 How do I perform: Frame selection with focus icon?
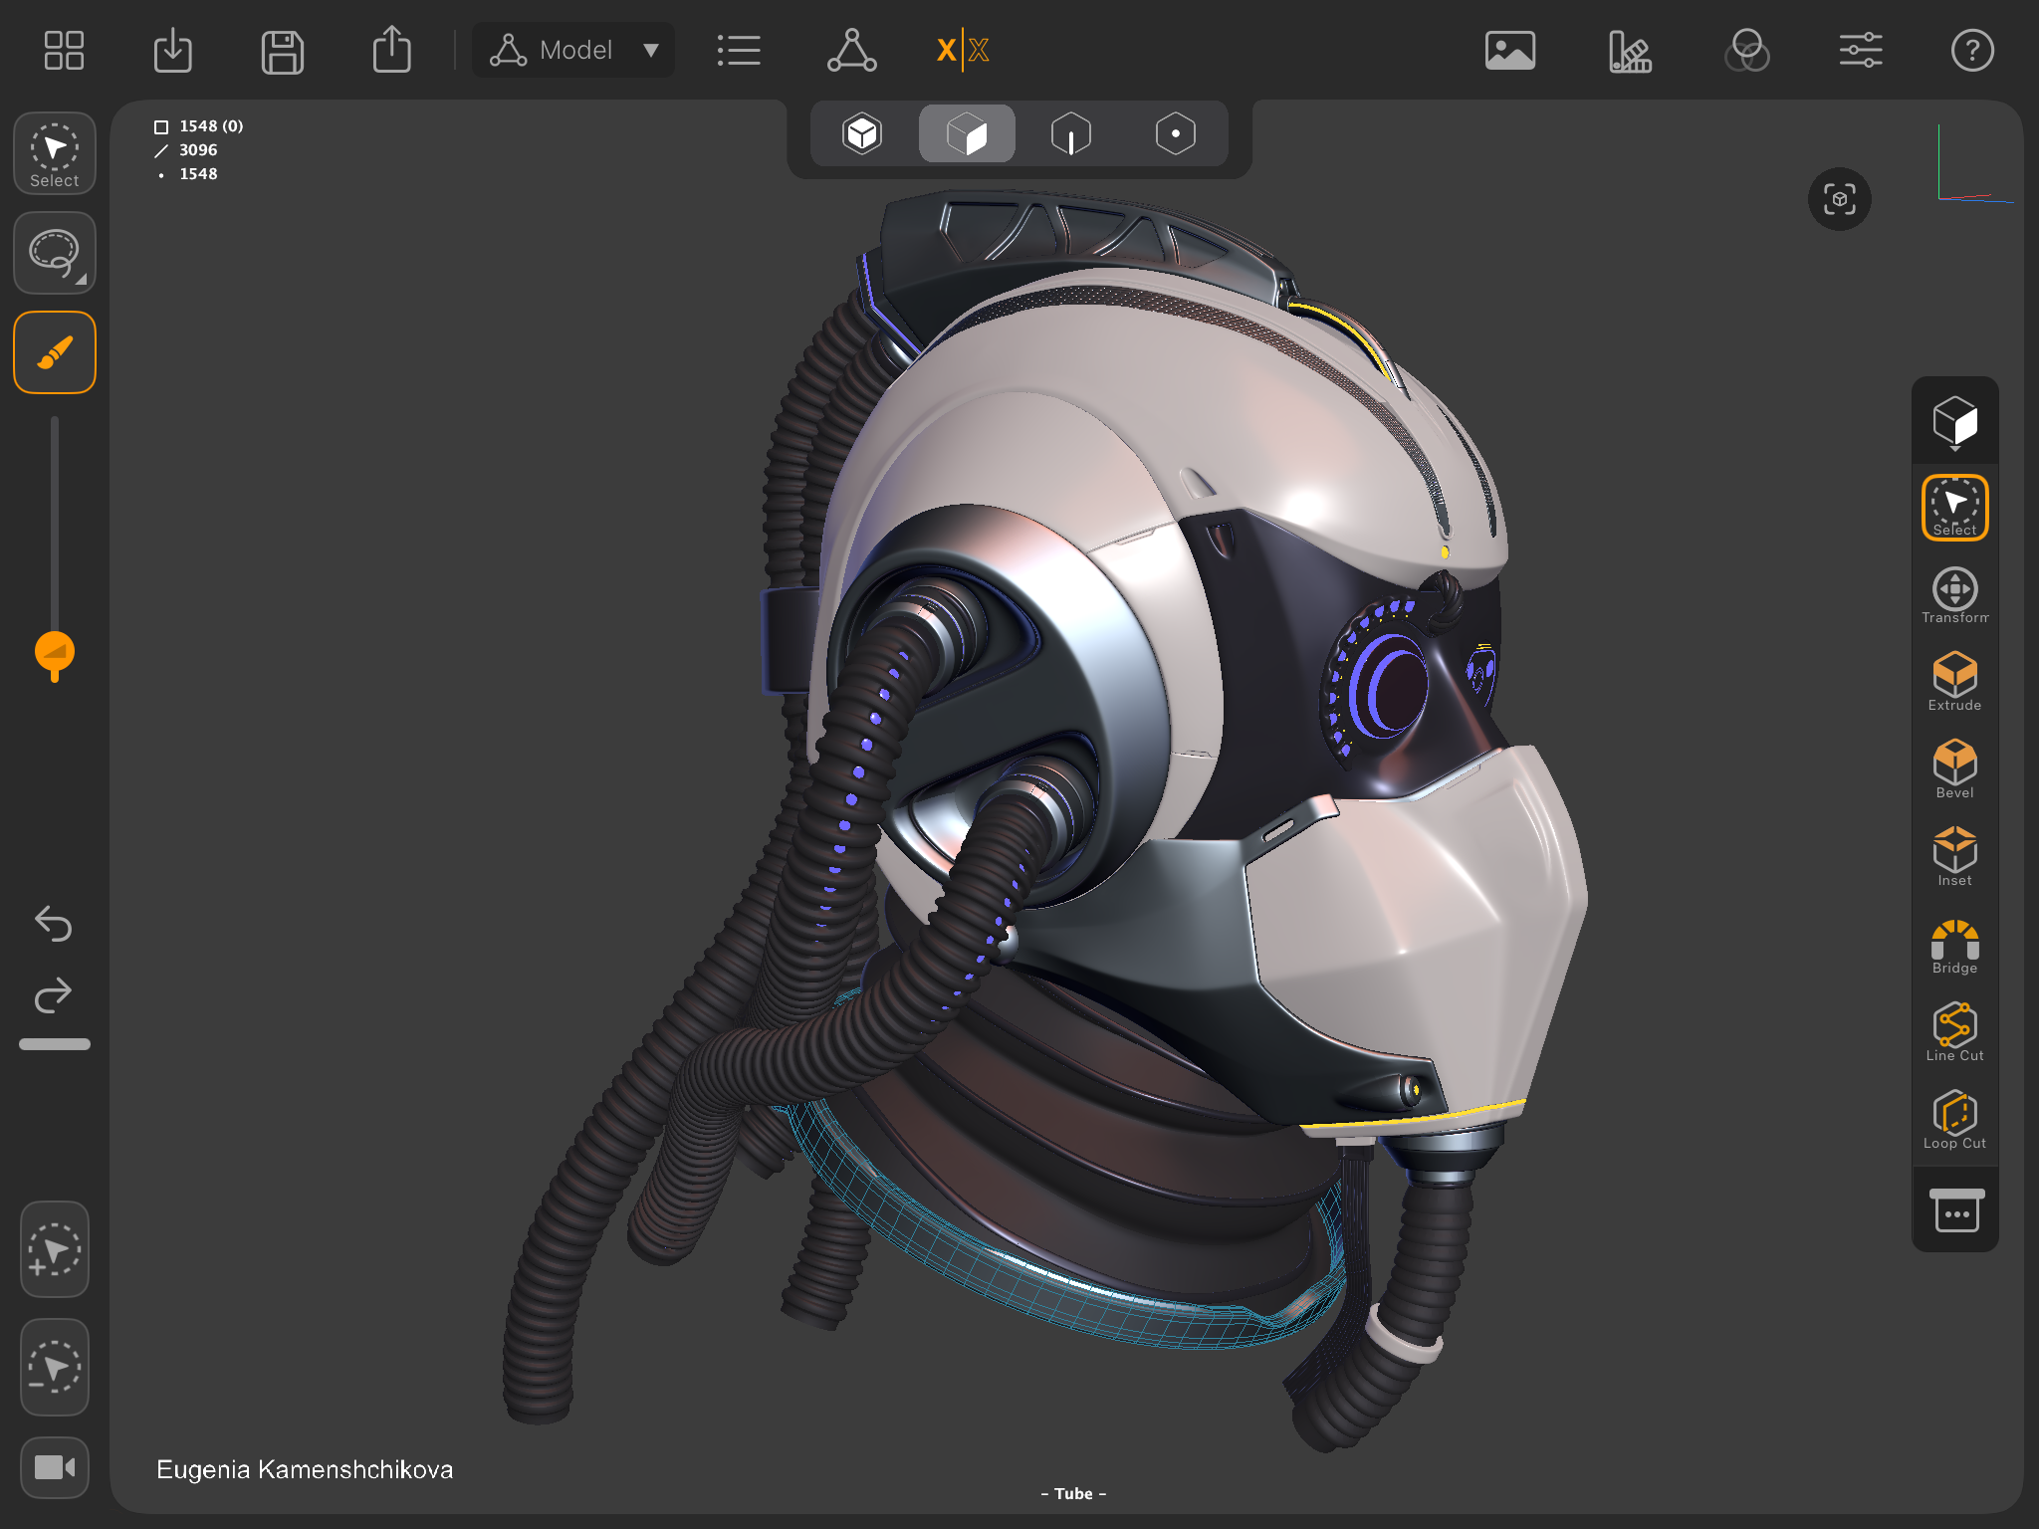tap(1840, 199)
